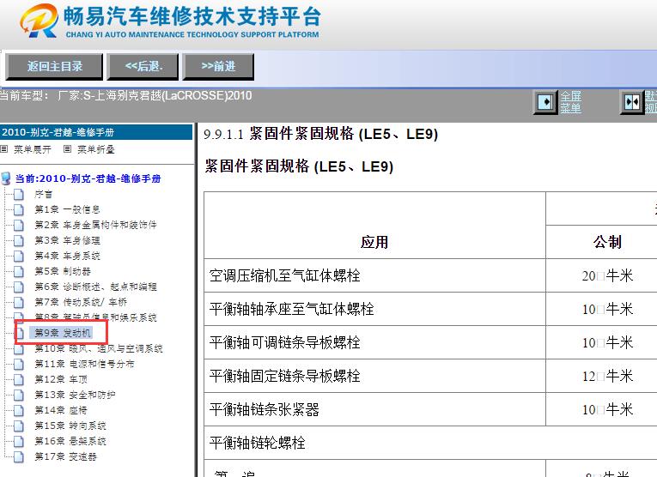The height and width of the screenshot is (477, 657).
Task: Open 第5章 制动器
Action: pos(63,271)
